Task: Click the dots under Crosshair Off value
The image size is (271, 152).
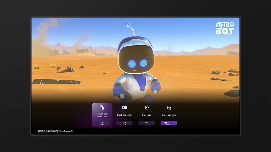Action: 147,125
